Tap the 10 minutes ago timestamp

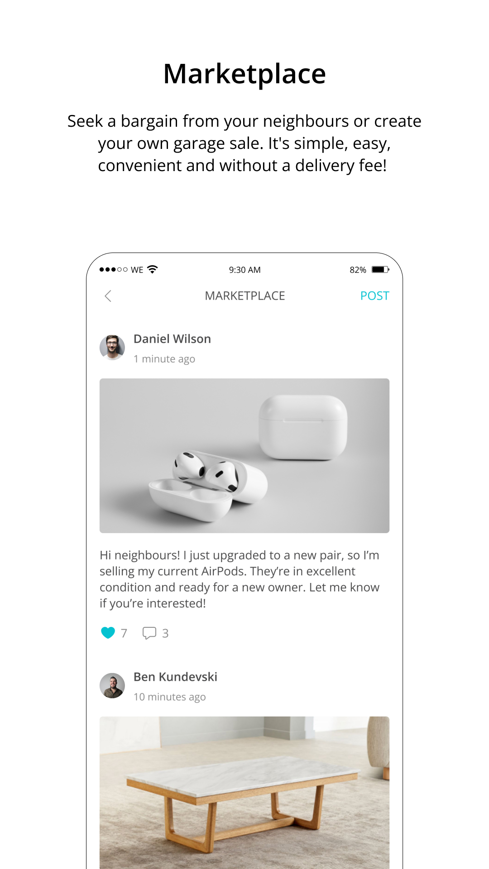pos(170,697)
